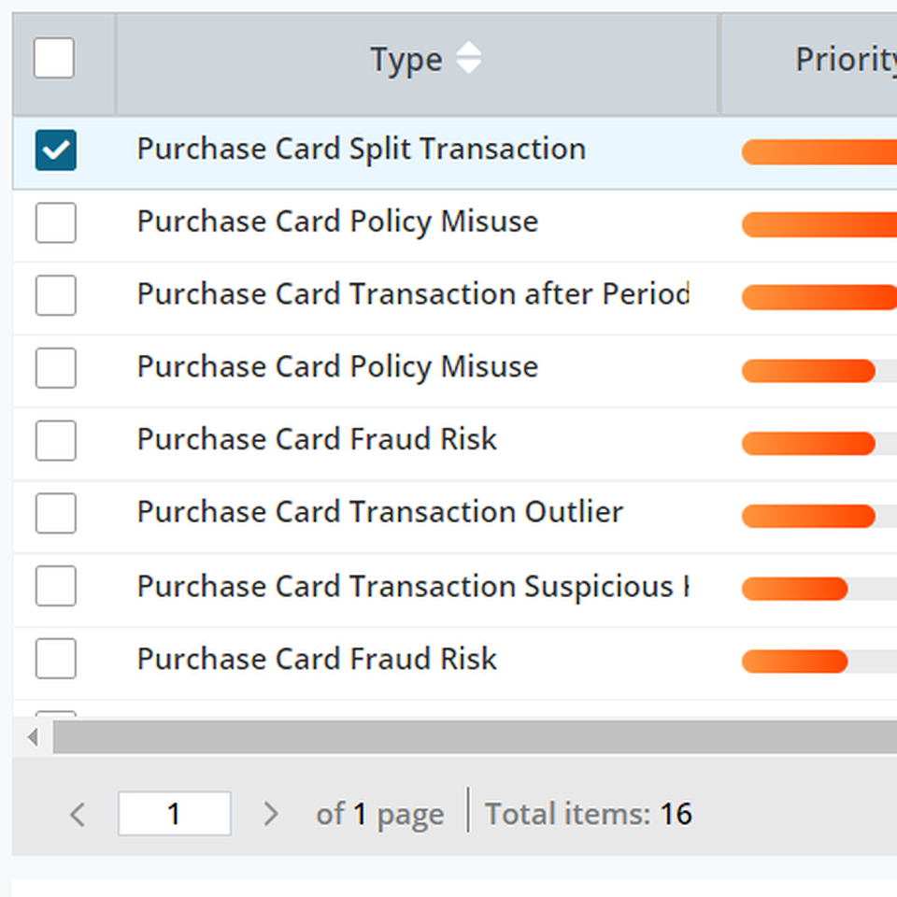Click inside the page number input field
897x897 pixels.
click(174, 814)
